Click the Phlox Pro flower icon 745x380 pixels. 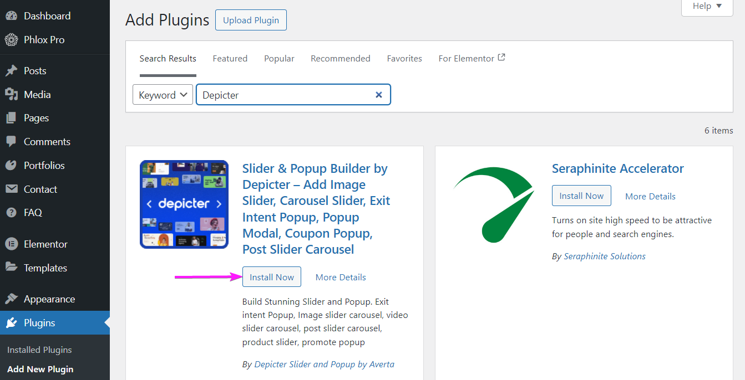pyautogui.click(x=11, y=40)
